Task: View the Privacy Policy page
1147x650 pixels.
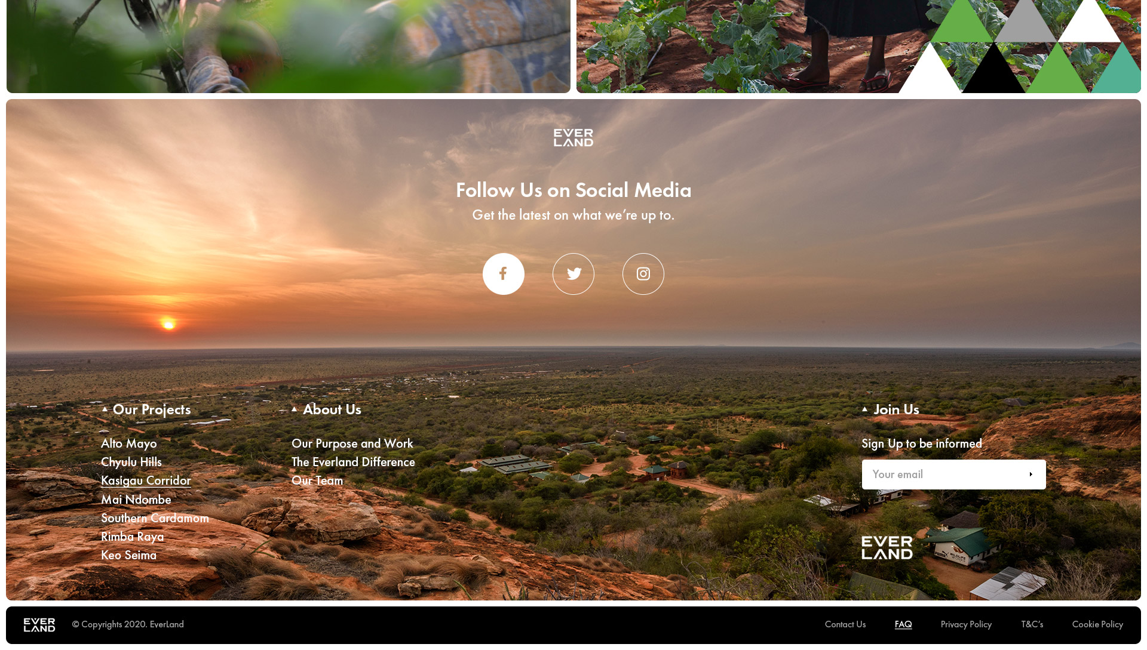Action: [x=966, y=624]
